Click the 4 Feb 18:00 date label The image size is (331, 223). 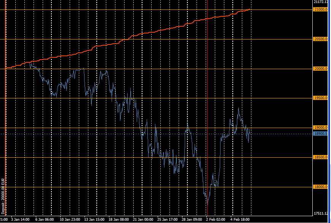[241, 220]
